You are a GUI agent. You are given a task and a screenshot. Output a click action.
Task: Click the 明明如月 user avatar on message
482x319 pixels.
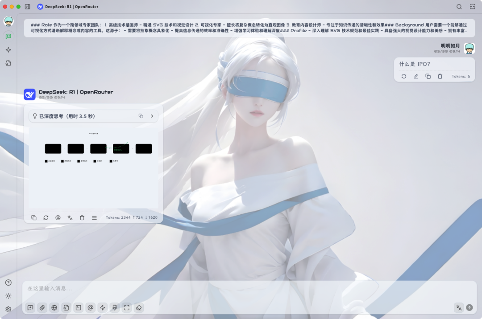click(470, 49)
